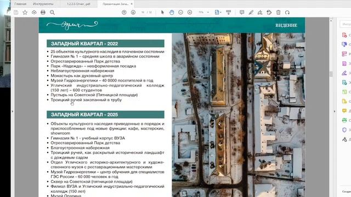This screenshot has width=351, height=197.
Task: Select the highlighter pen tool
Action: pos(251,13)
